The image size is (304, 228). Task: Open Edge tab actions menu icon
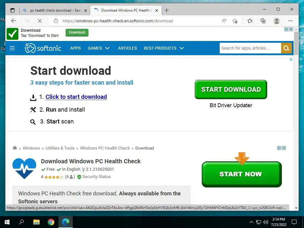click(x=12, y=10)
